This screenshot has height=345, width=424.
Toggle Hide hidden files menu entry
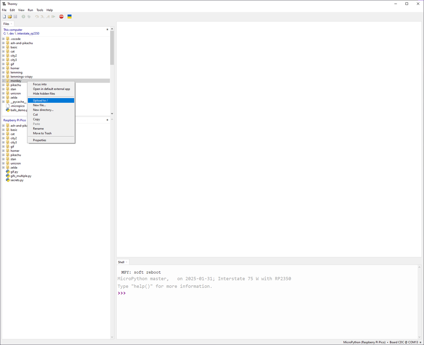point(51,94)
